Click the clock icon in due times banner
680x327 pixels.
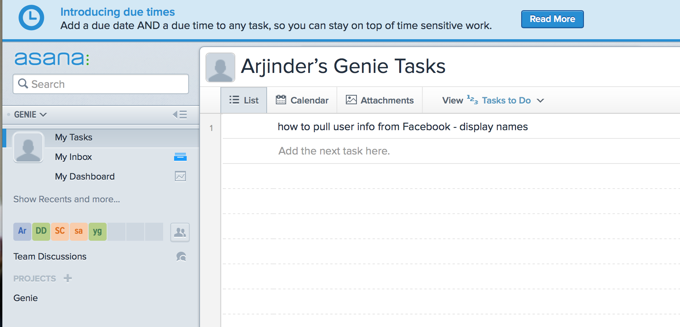(x=31, y=18)
